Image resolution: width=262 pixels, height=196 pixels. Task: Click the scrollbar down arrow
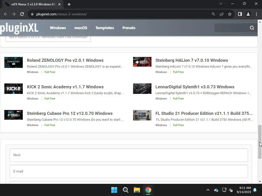pos(260,181)
